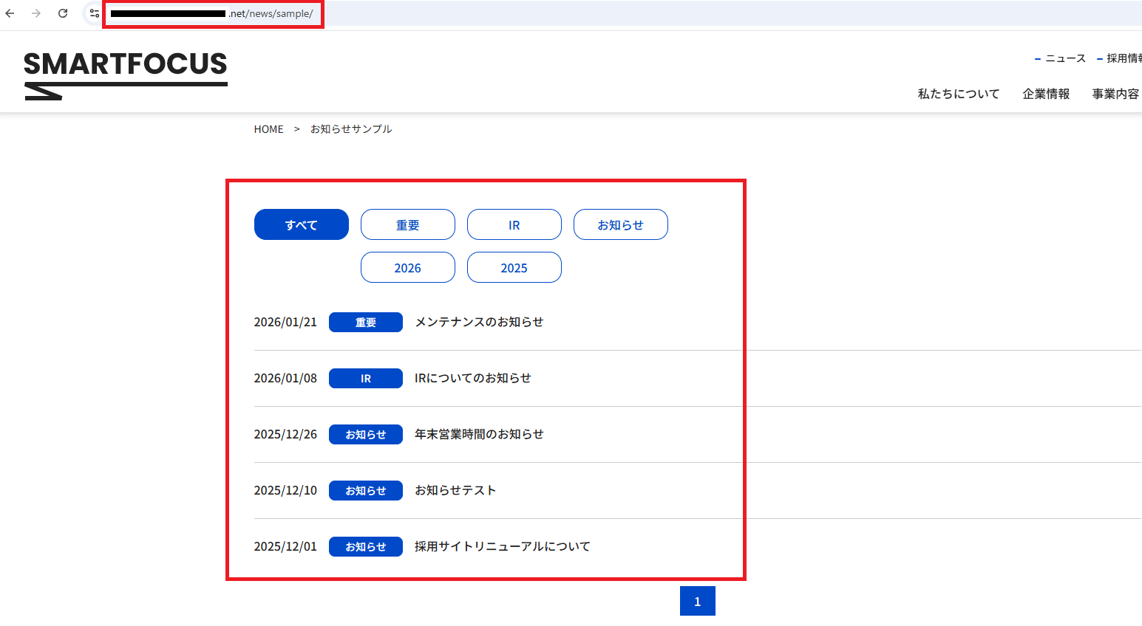Image resolution: width=1142 pixels, height=626 pixels.
Task: Filter news by 重要 category
Action: pos(407,224)
